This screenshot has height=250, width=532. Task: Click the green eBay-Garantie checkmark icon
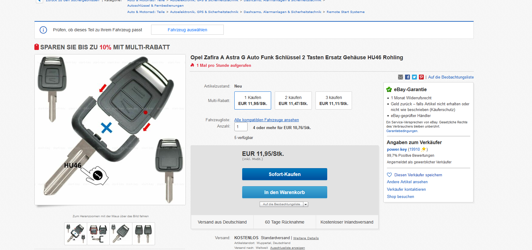point(389,89)
